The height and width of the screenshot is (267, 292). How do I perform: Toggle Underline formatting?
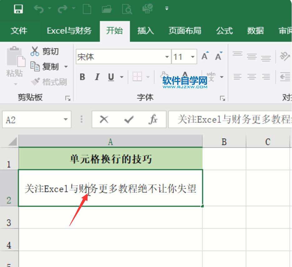[x=111, y=77]
